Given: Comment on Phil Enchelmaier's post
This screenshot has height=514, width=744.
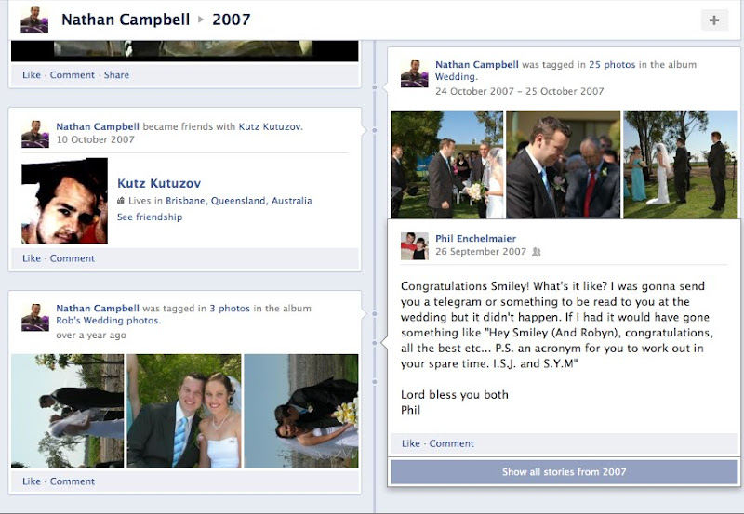Looking at the screenshot, I should tap(451, 443).
